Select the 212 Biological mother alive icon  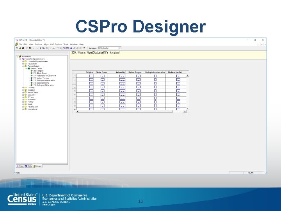tap(32, 80)
